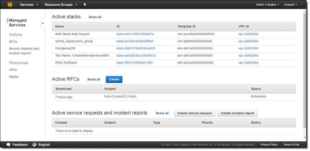The image size is (310, 151).
Task: Click the globe language icon
Action: coord(34,144)
